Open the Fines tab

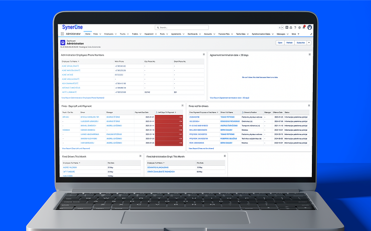[x=96, y=34]
